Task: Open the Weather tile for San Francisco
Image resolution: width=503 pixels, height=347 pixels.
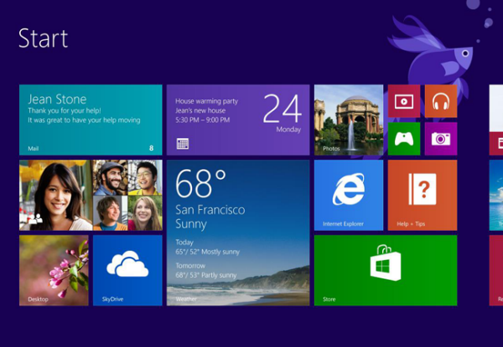Action: pos(237,232)
